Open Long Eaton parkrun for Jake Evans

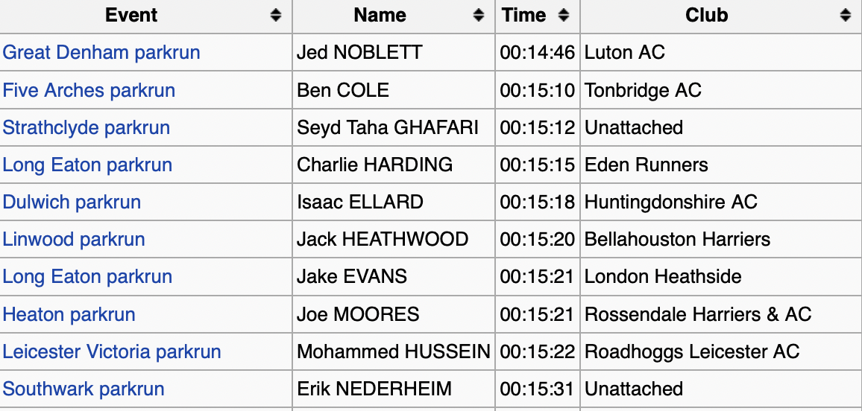coord(87,277)
